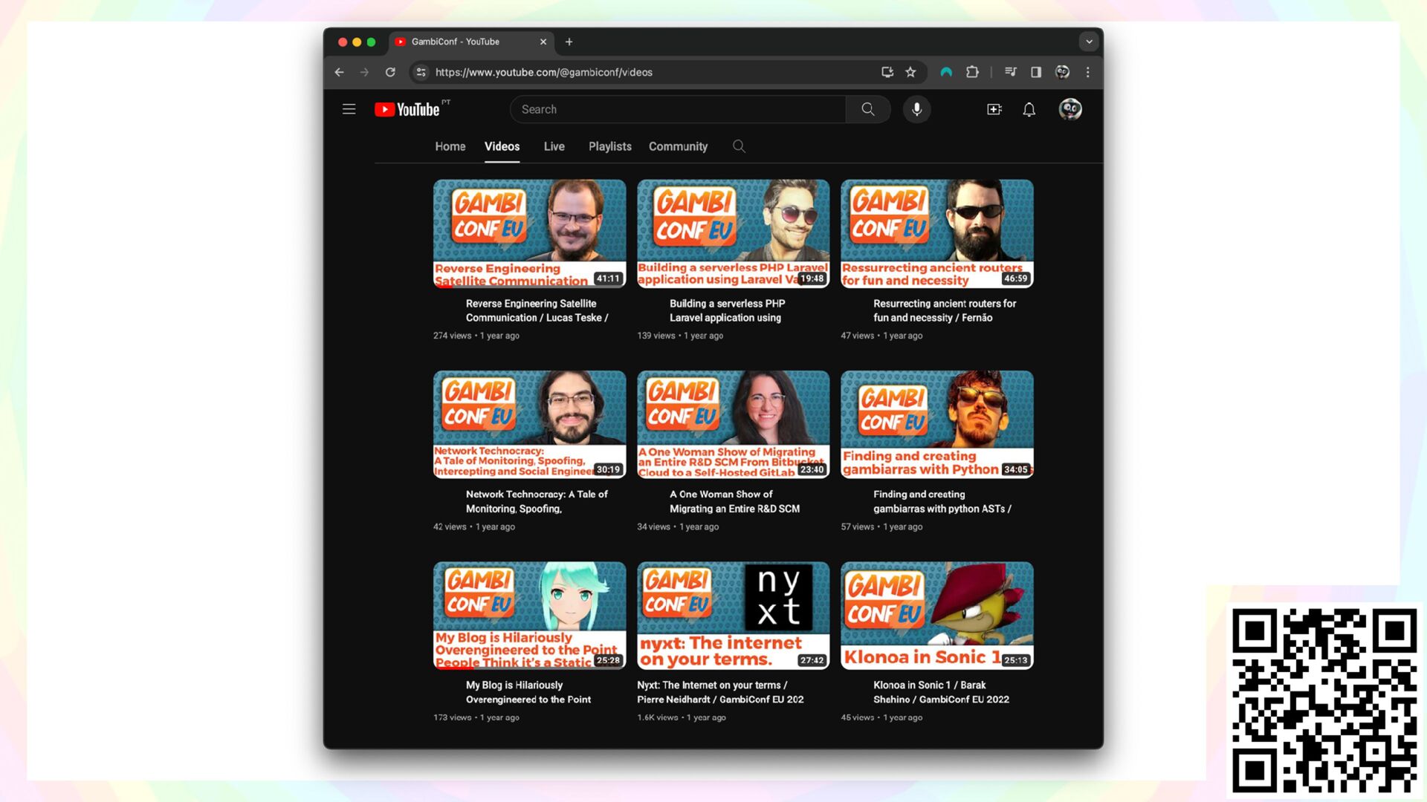The width and height of the screenshot is (1427, 802).
Task: Expand the tab search chevron
Action: 1089,42
